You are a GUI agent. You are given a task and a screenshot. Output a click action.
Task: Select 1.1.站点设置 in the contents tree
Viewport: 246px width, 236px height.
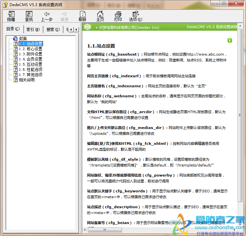coord(31,44)
